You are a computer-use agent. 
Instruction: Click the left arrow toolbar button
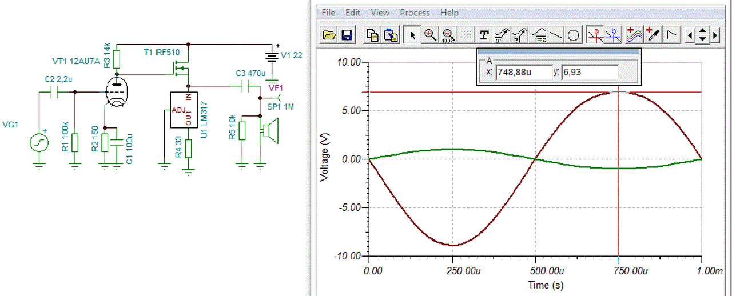690,35
